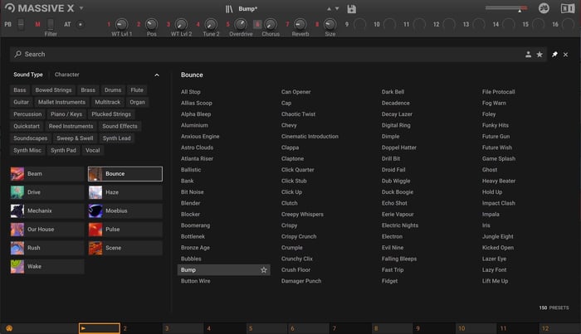Load the Falling Bleeps preset

pos(399,259)
